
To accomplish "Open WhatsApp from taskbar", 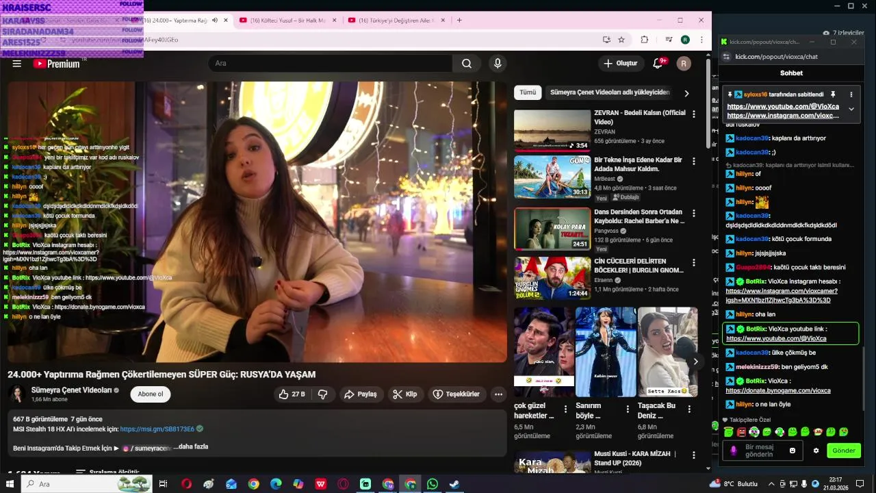I will pyautogui.click(x=432, y=484).
